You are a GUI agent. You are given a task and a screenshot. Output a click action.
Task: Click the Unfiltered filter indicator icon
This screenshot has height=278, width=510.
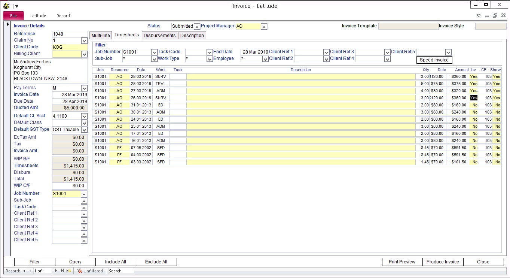(x=79, y=271)
